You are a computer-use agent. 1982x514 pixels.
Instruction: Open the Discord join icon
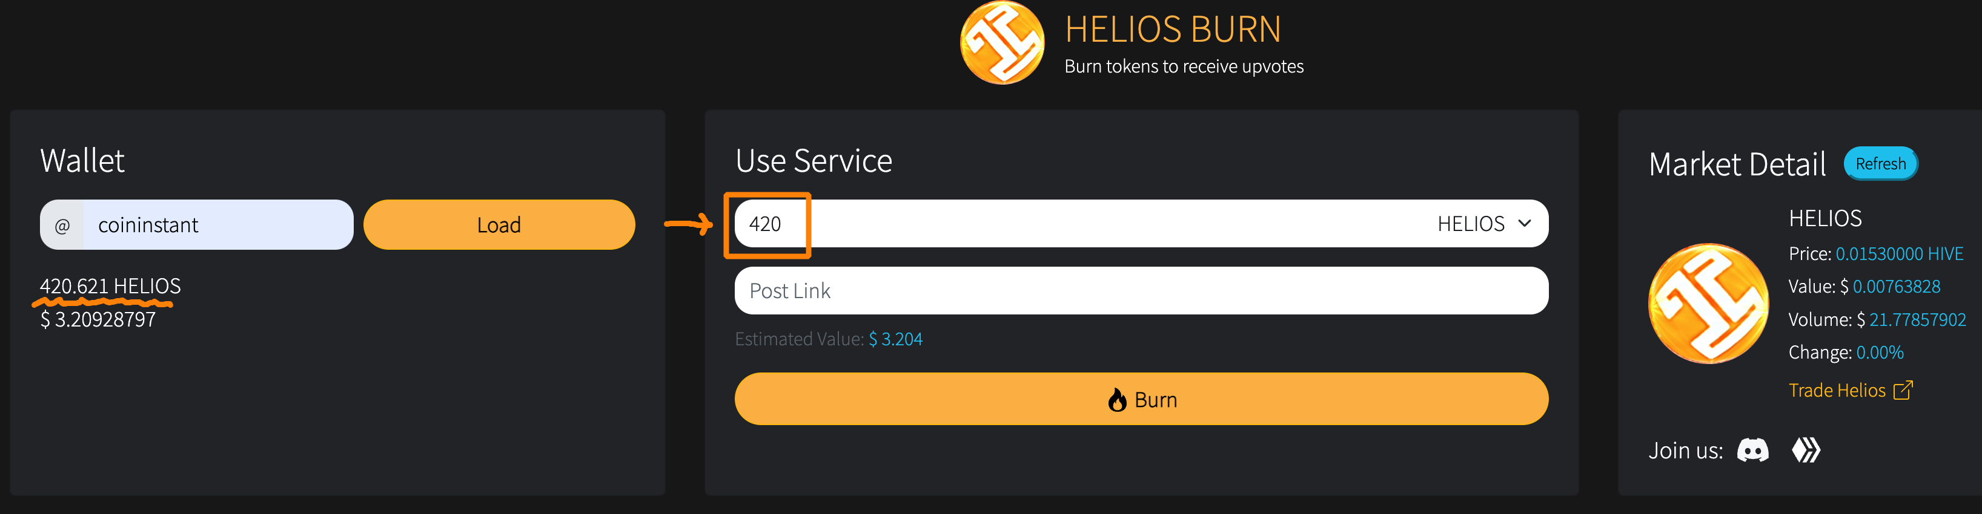(1752, 451)
